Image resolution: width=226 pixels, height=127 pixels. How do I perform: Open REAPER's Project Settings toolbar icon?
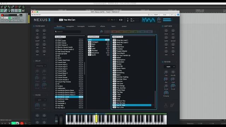click(13, 7)
